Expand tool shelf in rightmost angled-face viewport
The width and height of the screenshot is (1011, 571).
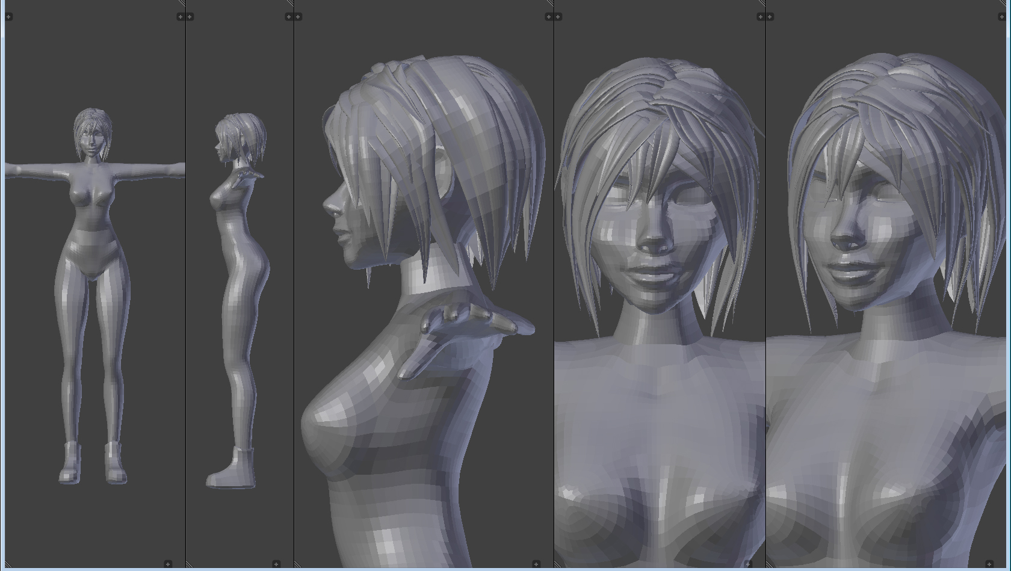770,17
